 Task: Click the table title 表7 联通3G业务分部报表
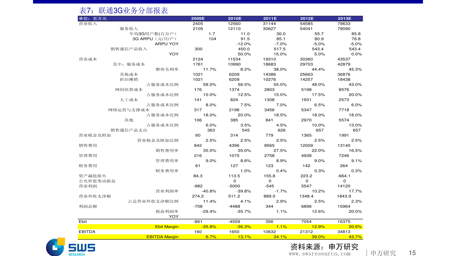[123, 11]
